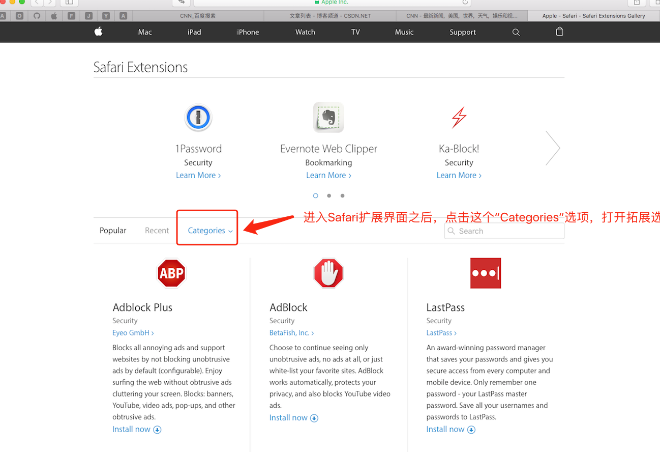Select the Safari Extensions Gallery tab
The image size is (660, 452).
(594, 16)
